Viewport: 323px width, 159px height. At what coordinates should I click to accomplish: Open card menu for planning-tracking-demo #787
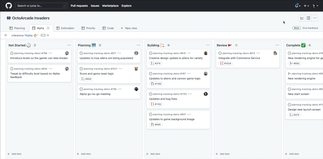[189, 74]
